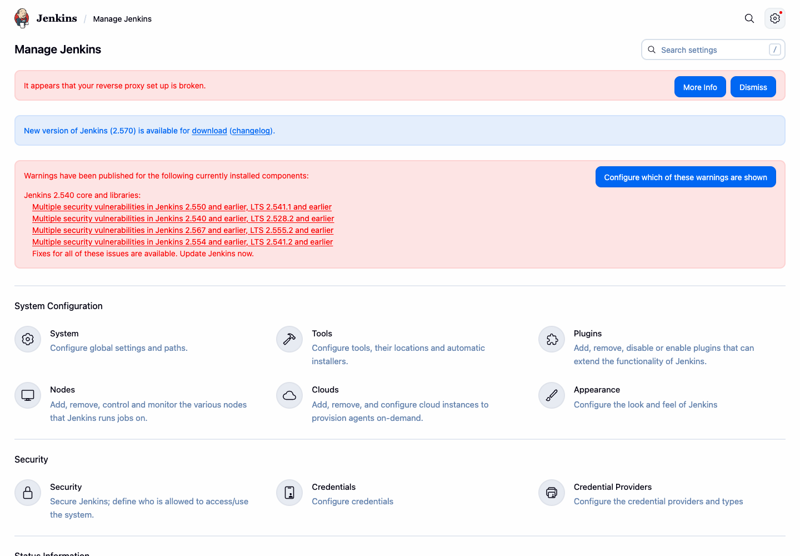Click 'Configure the credential providers and types'

pyautogui.click(x=658, y=502)
